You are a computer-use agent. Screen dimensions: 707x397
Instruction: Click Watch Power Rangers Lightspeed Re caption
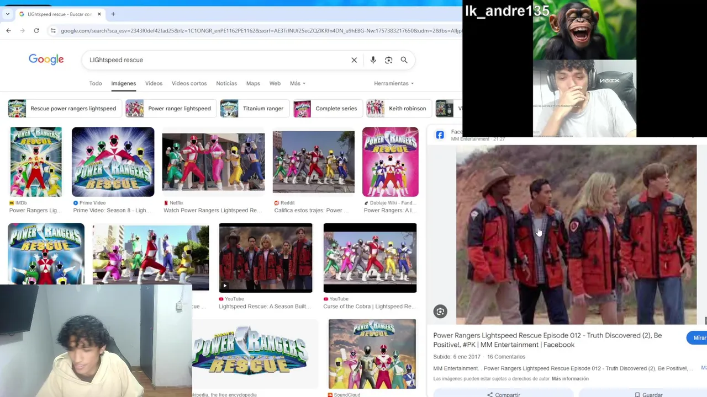[213, 210]
